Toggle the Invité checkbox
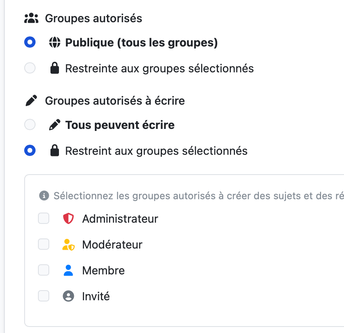Image resolution: width=344 pixels, height=333 pixels. coord(44,296)
